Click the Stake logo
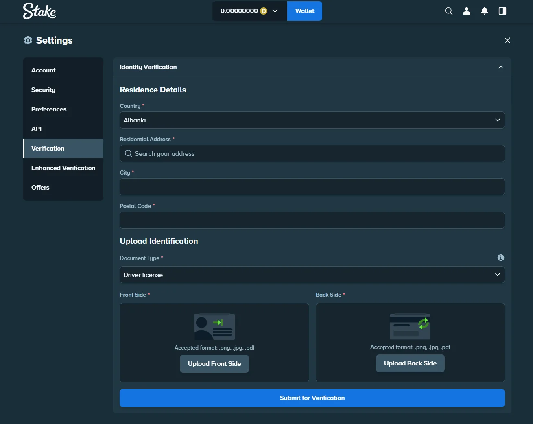This screenshot has width=533, height=424. (39, 11)
